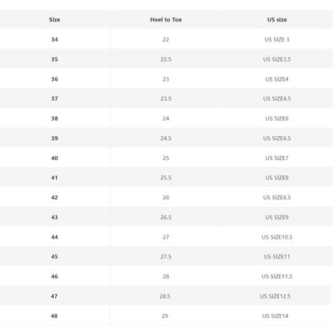
Task: Select size 34 row label
Action: tap(54, 39)
